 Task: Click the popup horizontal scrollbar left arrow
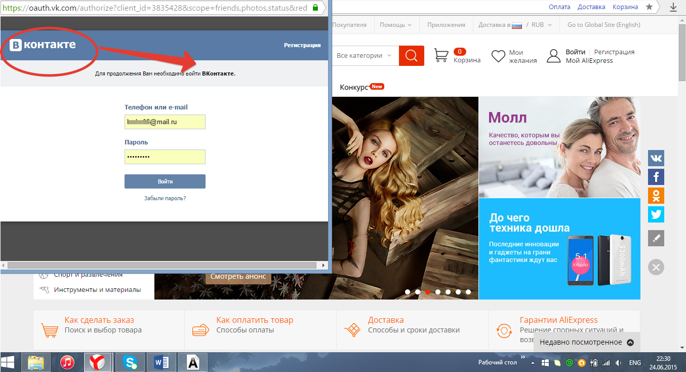4,265
